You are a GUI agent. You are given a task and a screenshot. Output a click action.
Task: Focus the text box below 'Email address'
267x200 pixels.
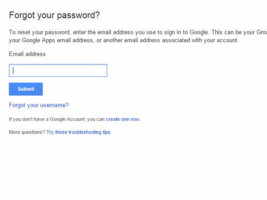click(x=58, y=70)
